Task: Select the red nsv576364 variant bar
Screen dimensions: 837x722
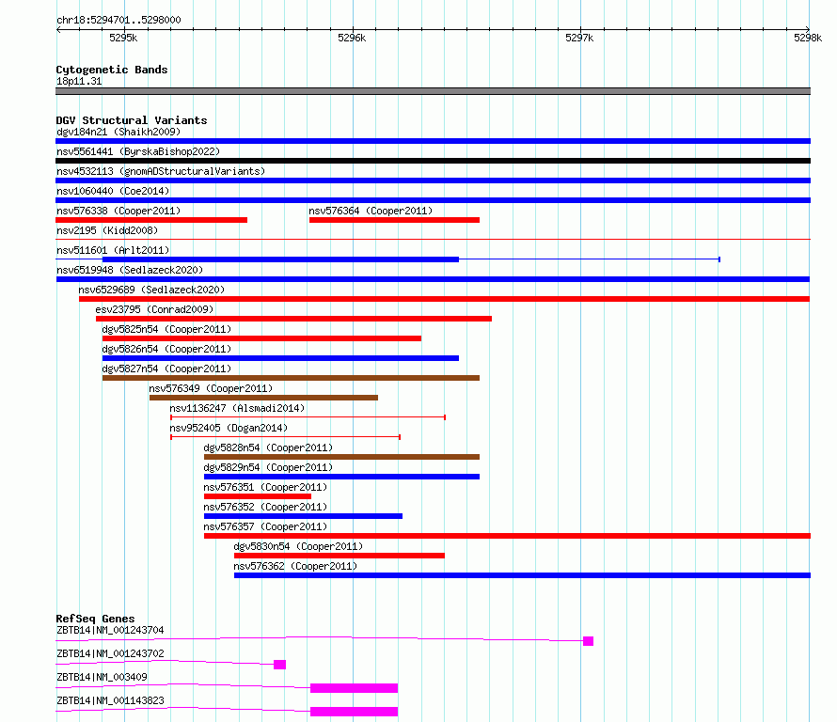Action: click(x=394, y=220)
